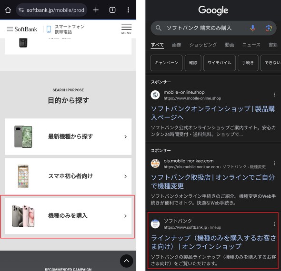The image size is (281, 271).
Task: Open the tab switcher showing 1
Action: click(112, 10)
